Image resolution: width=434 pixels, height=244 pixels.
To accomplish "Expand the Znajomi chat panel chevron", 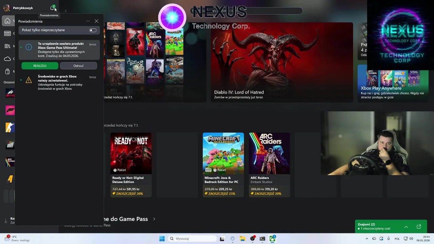I will (406, 227).
